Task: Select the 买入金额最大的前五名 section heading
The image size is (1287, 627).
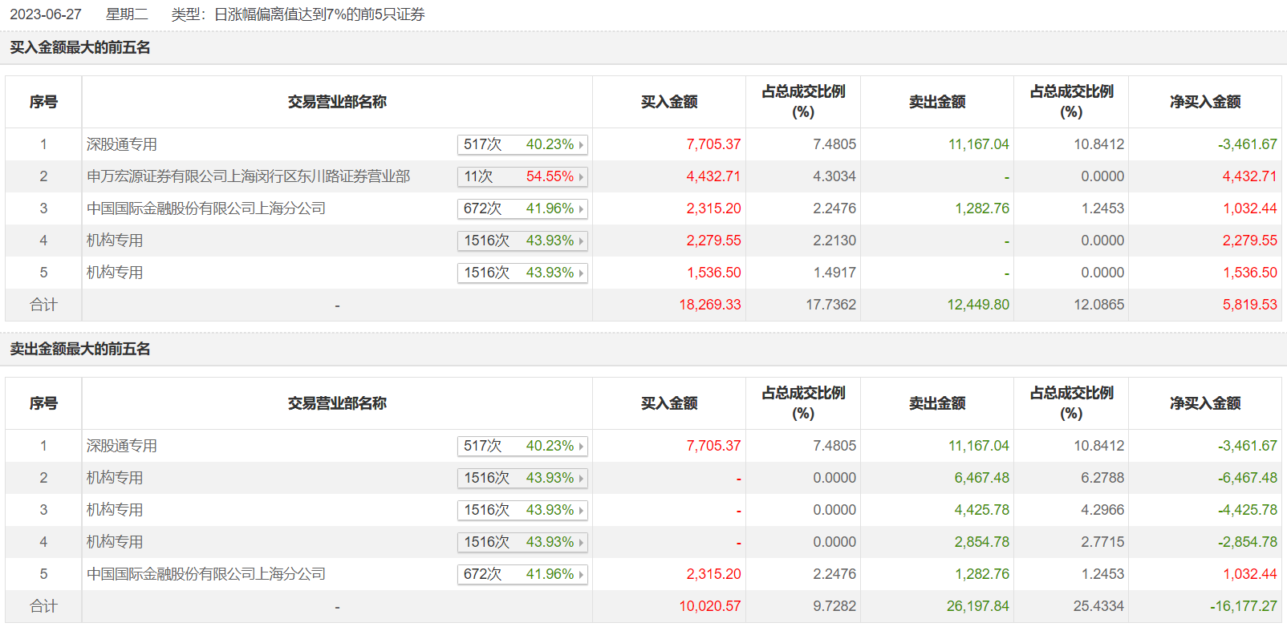Action: coord(80,47)
